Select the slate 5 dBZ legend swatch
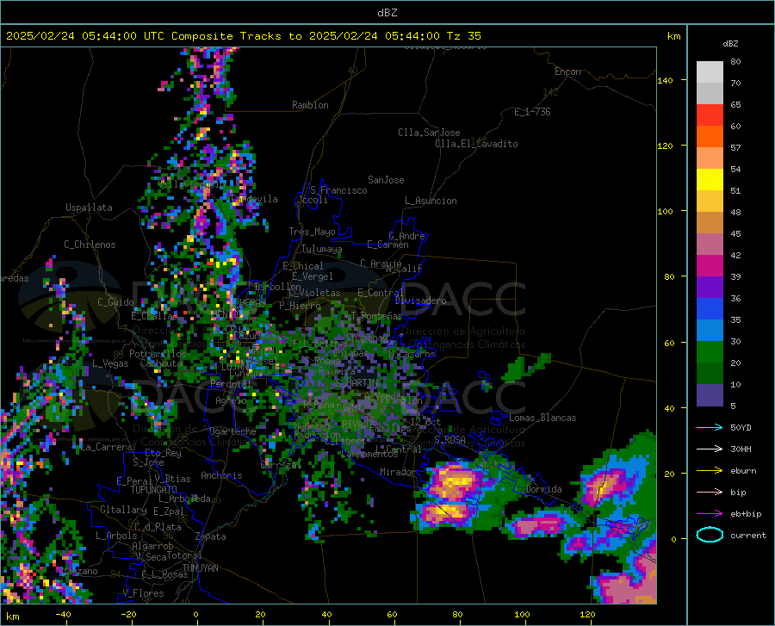Screen dimensions: 775x626 pos(710,394)
